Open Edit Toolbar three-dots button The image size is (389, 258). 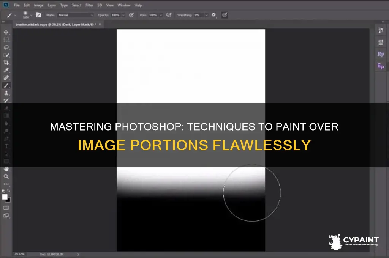(x=6, y=184)
